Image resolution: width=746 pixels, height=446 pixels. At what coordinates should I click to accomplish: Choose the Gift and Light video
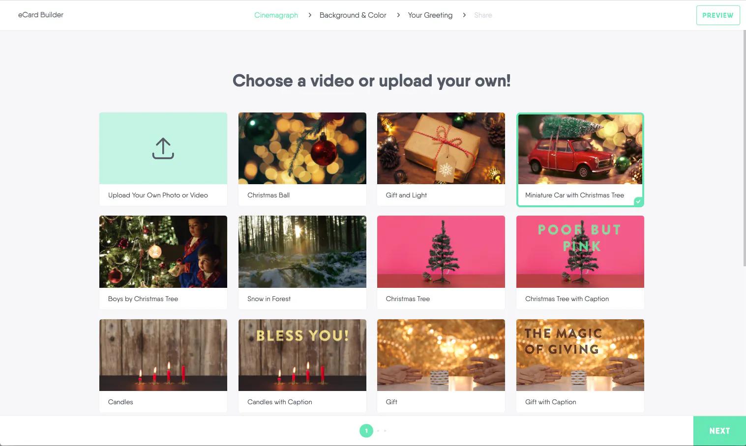coord(441,148)
